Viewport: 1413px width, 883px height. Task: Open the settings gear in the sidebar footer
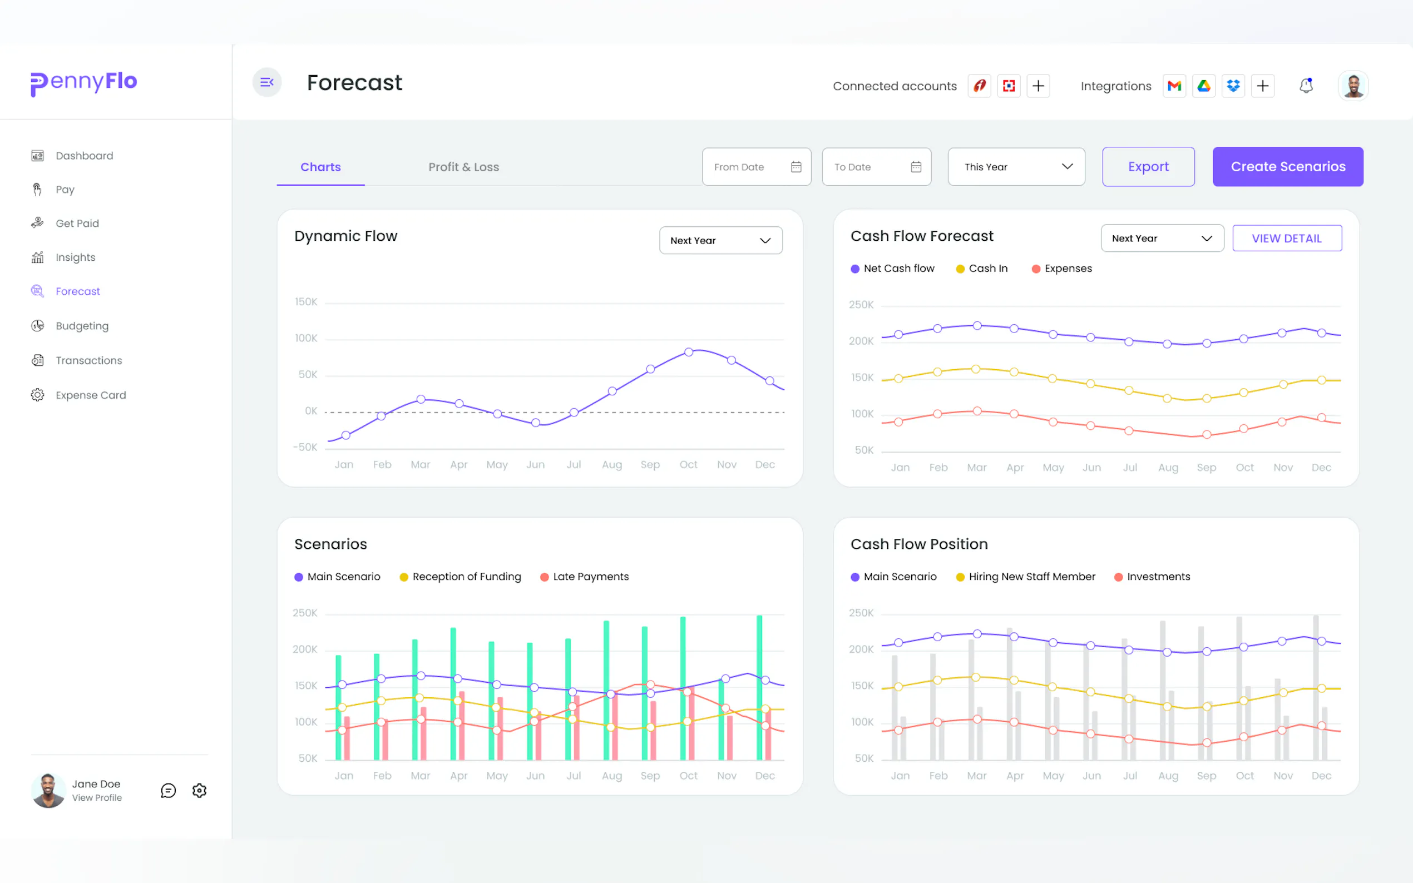point(199,790)
